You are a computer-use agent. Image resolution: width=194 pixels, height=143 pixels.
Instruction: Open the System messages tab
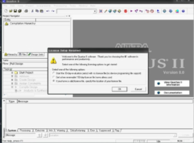coord(12,130)
